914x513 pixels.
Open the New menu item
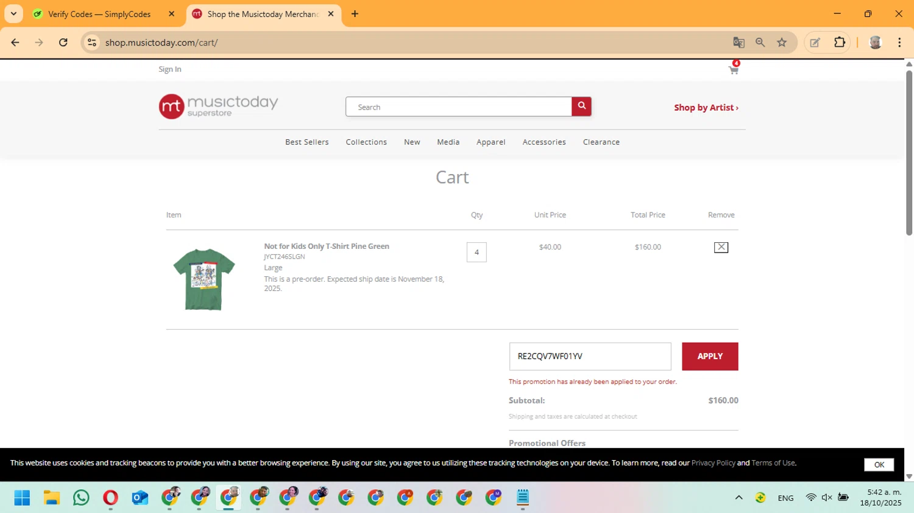click(412, 142)
